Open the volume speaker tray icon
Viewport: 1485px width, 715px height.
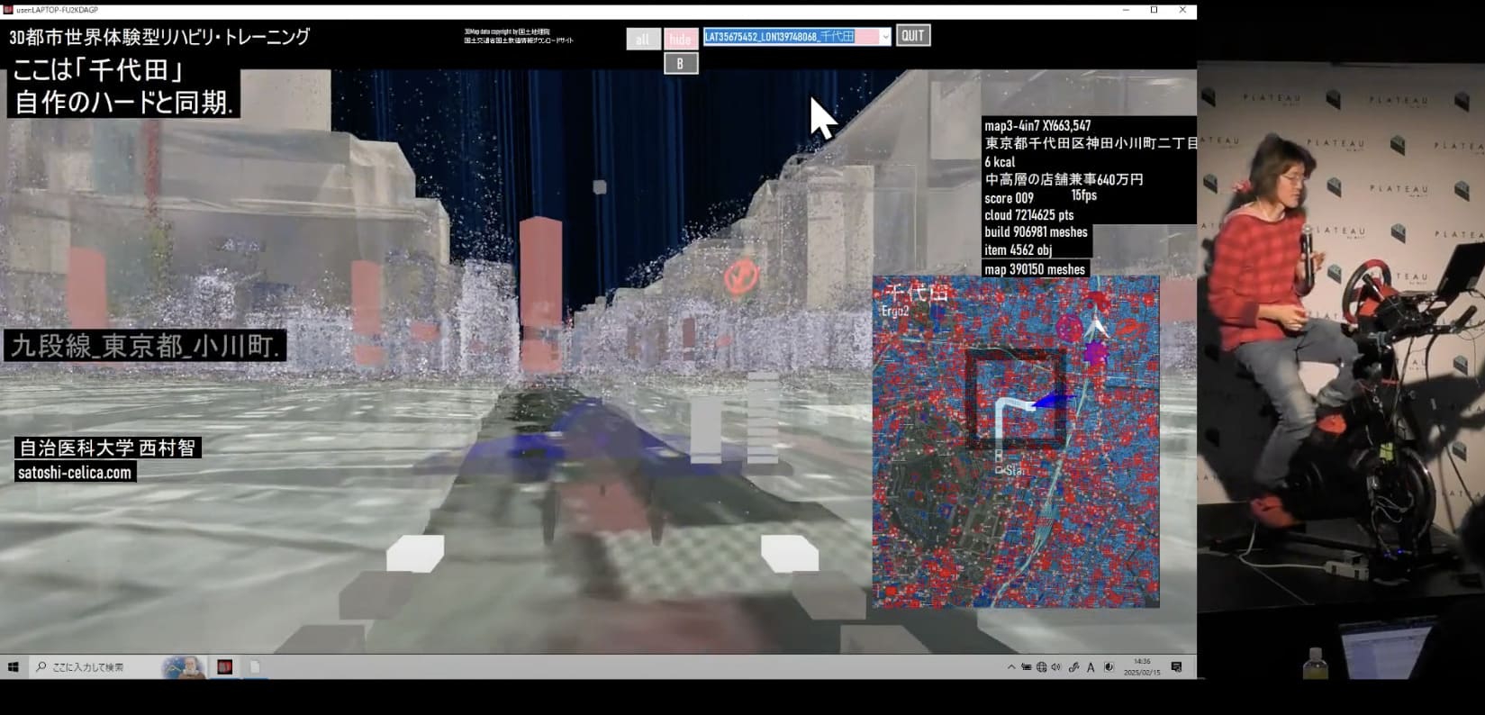tap(1055, 667)
